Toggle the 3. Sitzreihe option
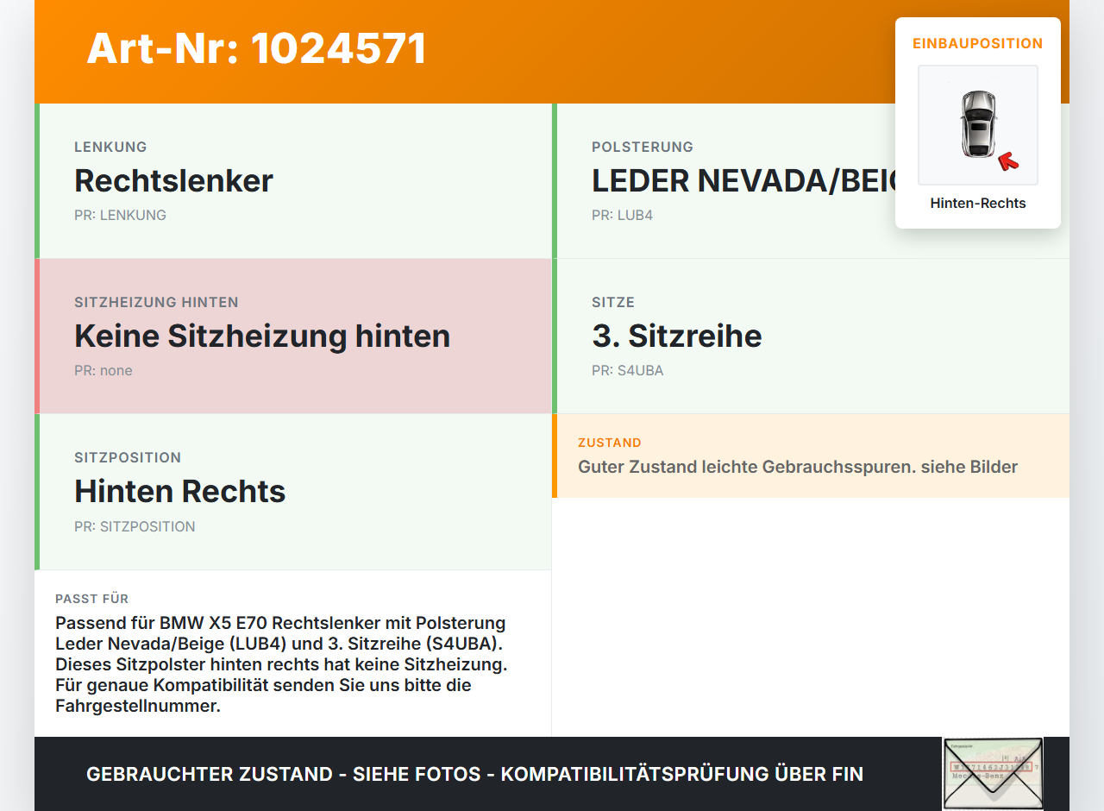 pos(811,336)
